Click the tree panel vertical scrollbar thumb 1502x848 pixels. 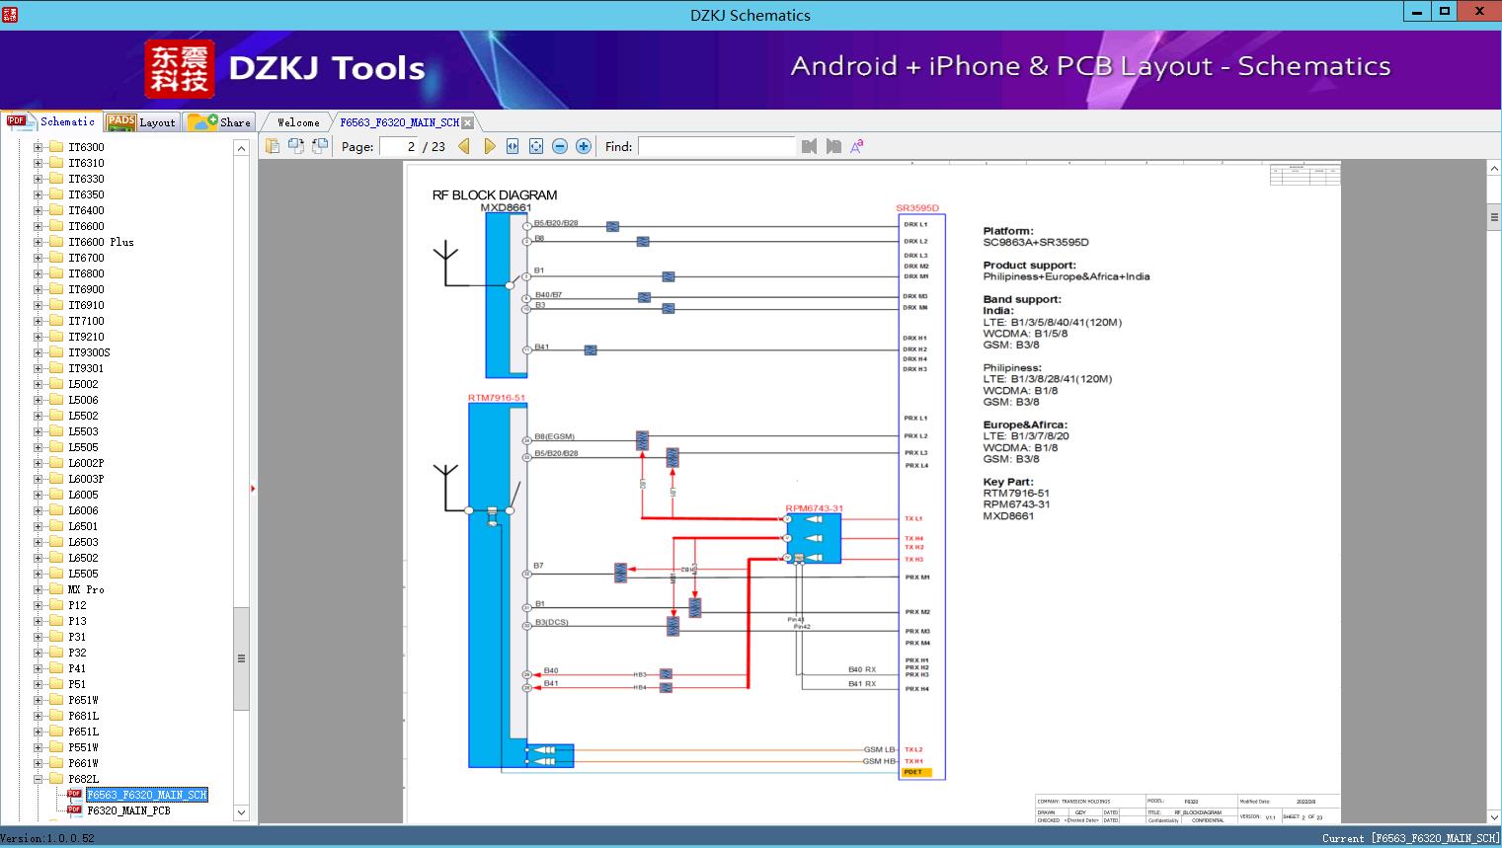coord(241,658)
